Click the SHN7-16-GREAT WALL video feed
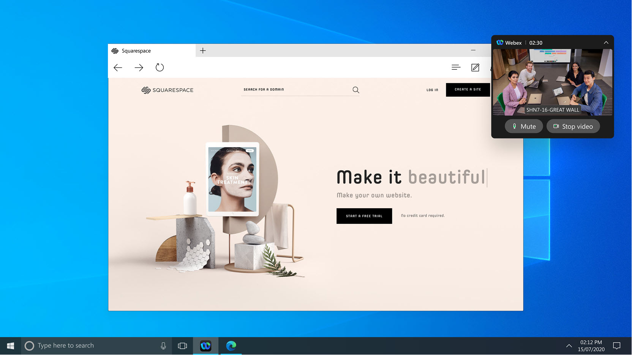The height and width of the screenshot is (355, 632). coord(553,82)
